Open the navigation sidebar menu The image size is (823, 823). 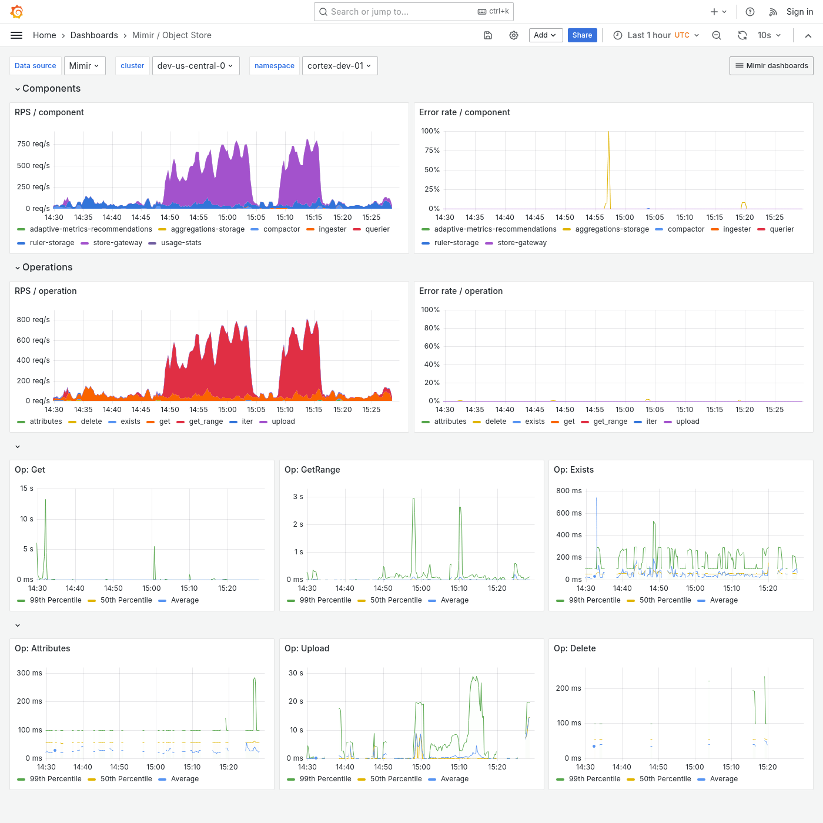(x=16, y=35)
